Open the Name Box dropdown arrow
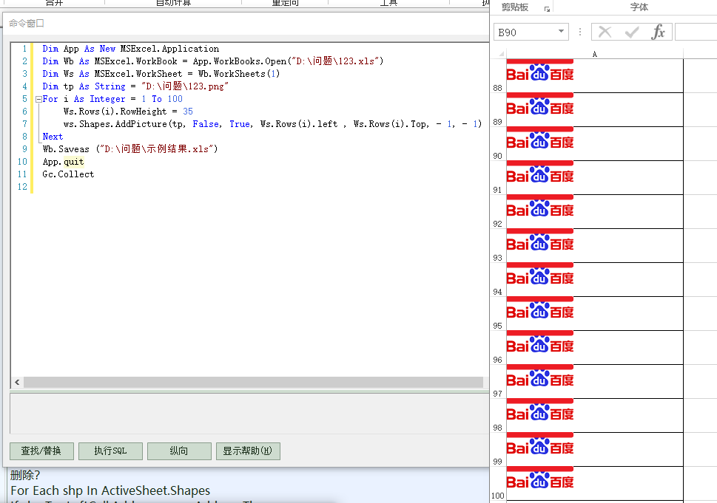Image resolution: width=717 pixels, height=503 pixels. [561, 32]
